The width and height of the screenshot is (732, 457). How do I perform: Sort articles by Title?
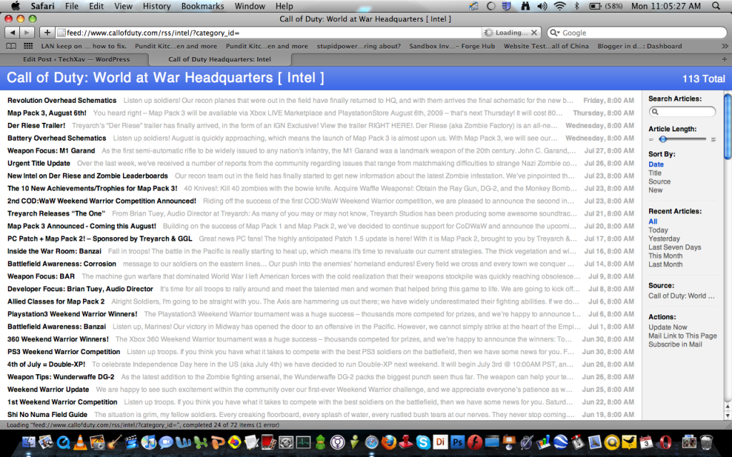click(656, 172)
